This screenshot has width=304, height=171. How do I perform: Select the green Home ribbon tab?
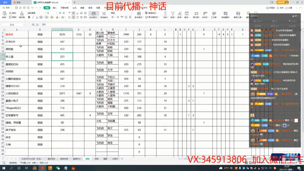click(47, 8)
